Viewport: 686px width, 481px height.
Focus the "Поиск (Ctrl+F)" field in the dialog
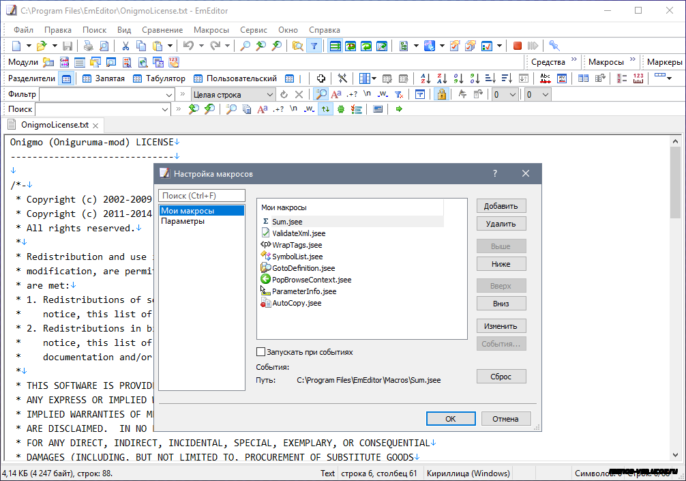pyautogui.click(x=202, y=196)
